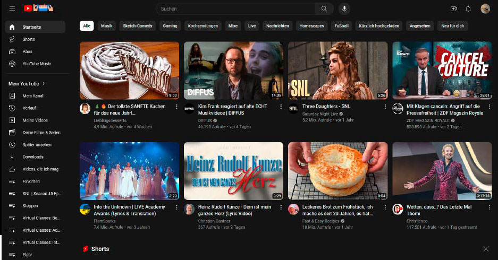The height and width of the screenshot is (260, 498).
Task: Open Verlauf history
Action: point(35,108)
